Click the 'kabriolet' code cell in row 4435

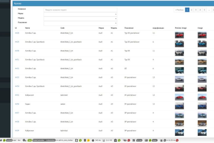pyautogui.click(x=64, y=95)
